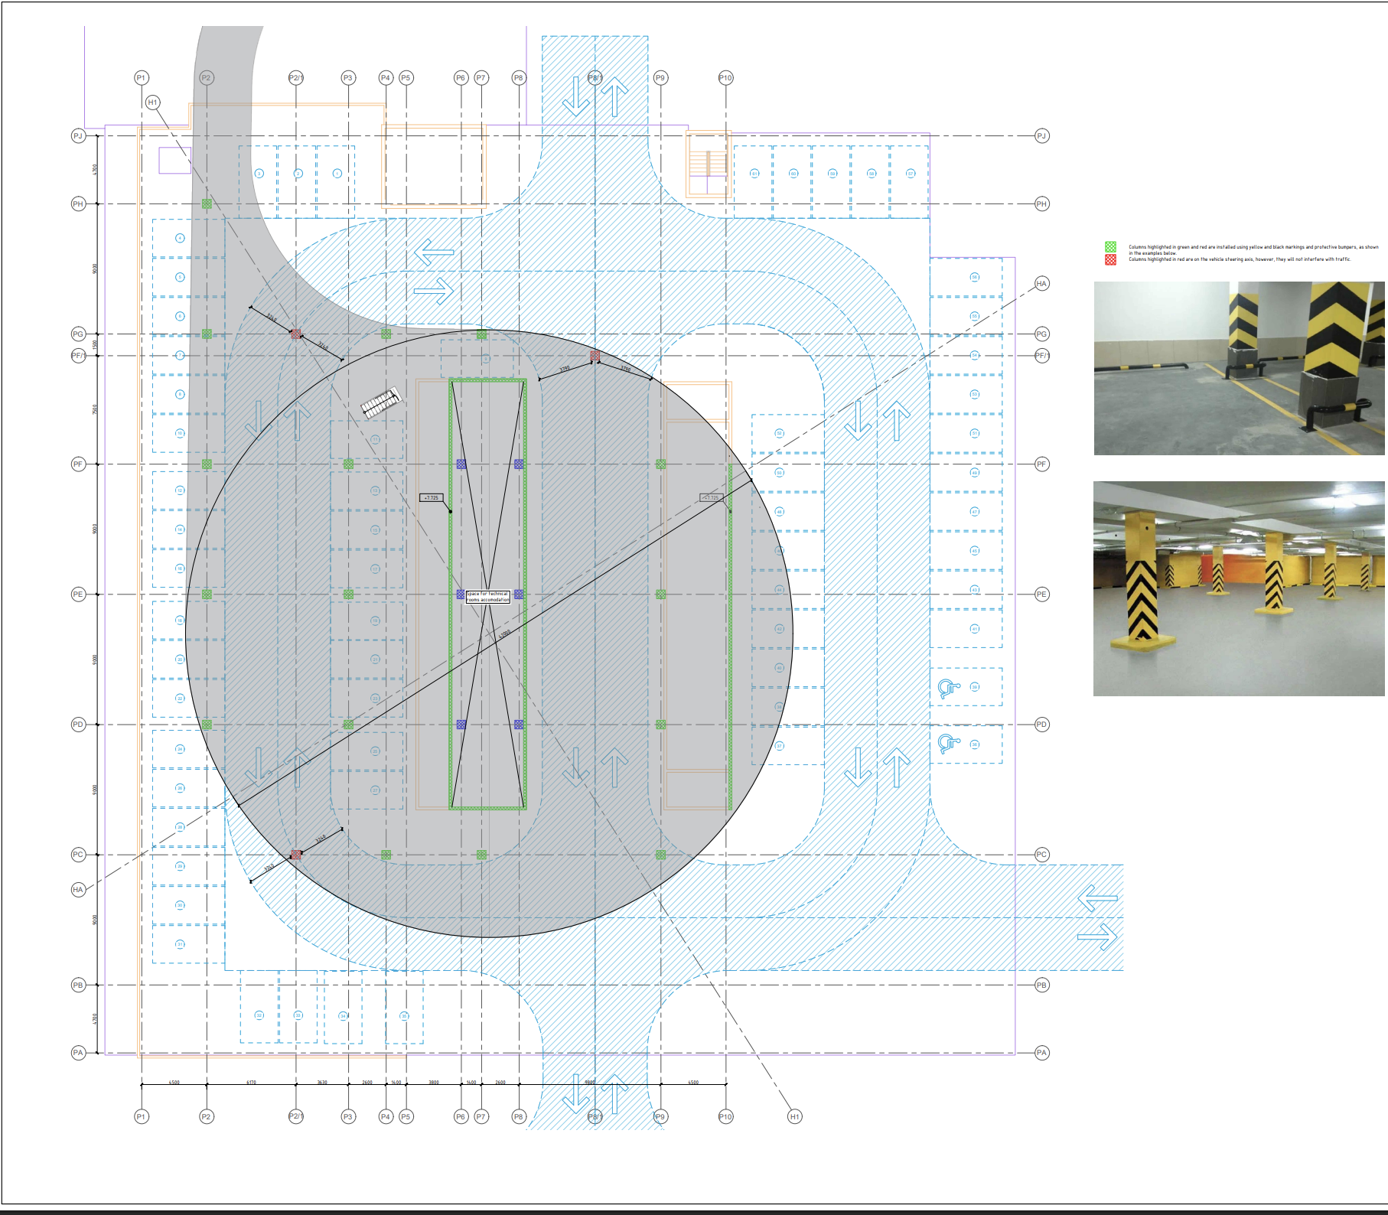Select the red column marker on axis P8/1

[595, 356]
